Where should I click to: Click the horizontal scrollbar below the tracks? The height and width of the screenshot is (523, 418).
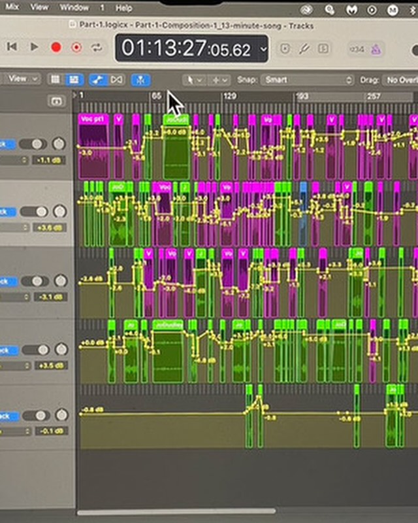tap(176, 511)
